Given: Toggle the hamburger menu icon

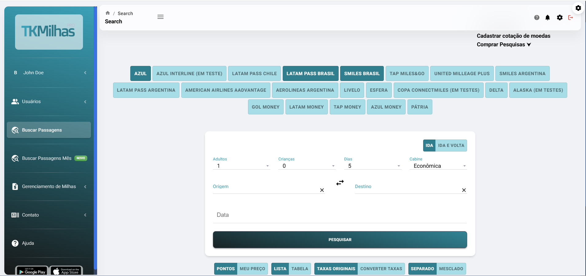Looking at the screenshot, I should click(160, 17).
